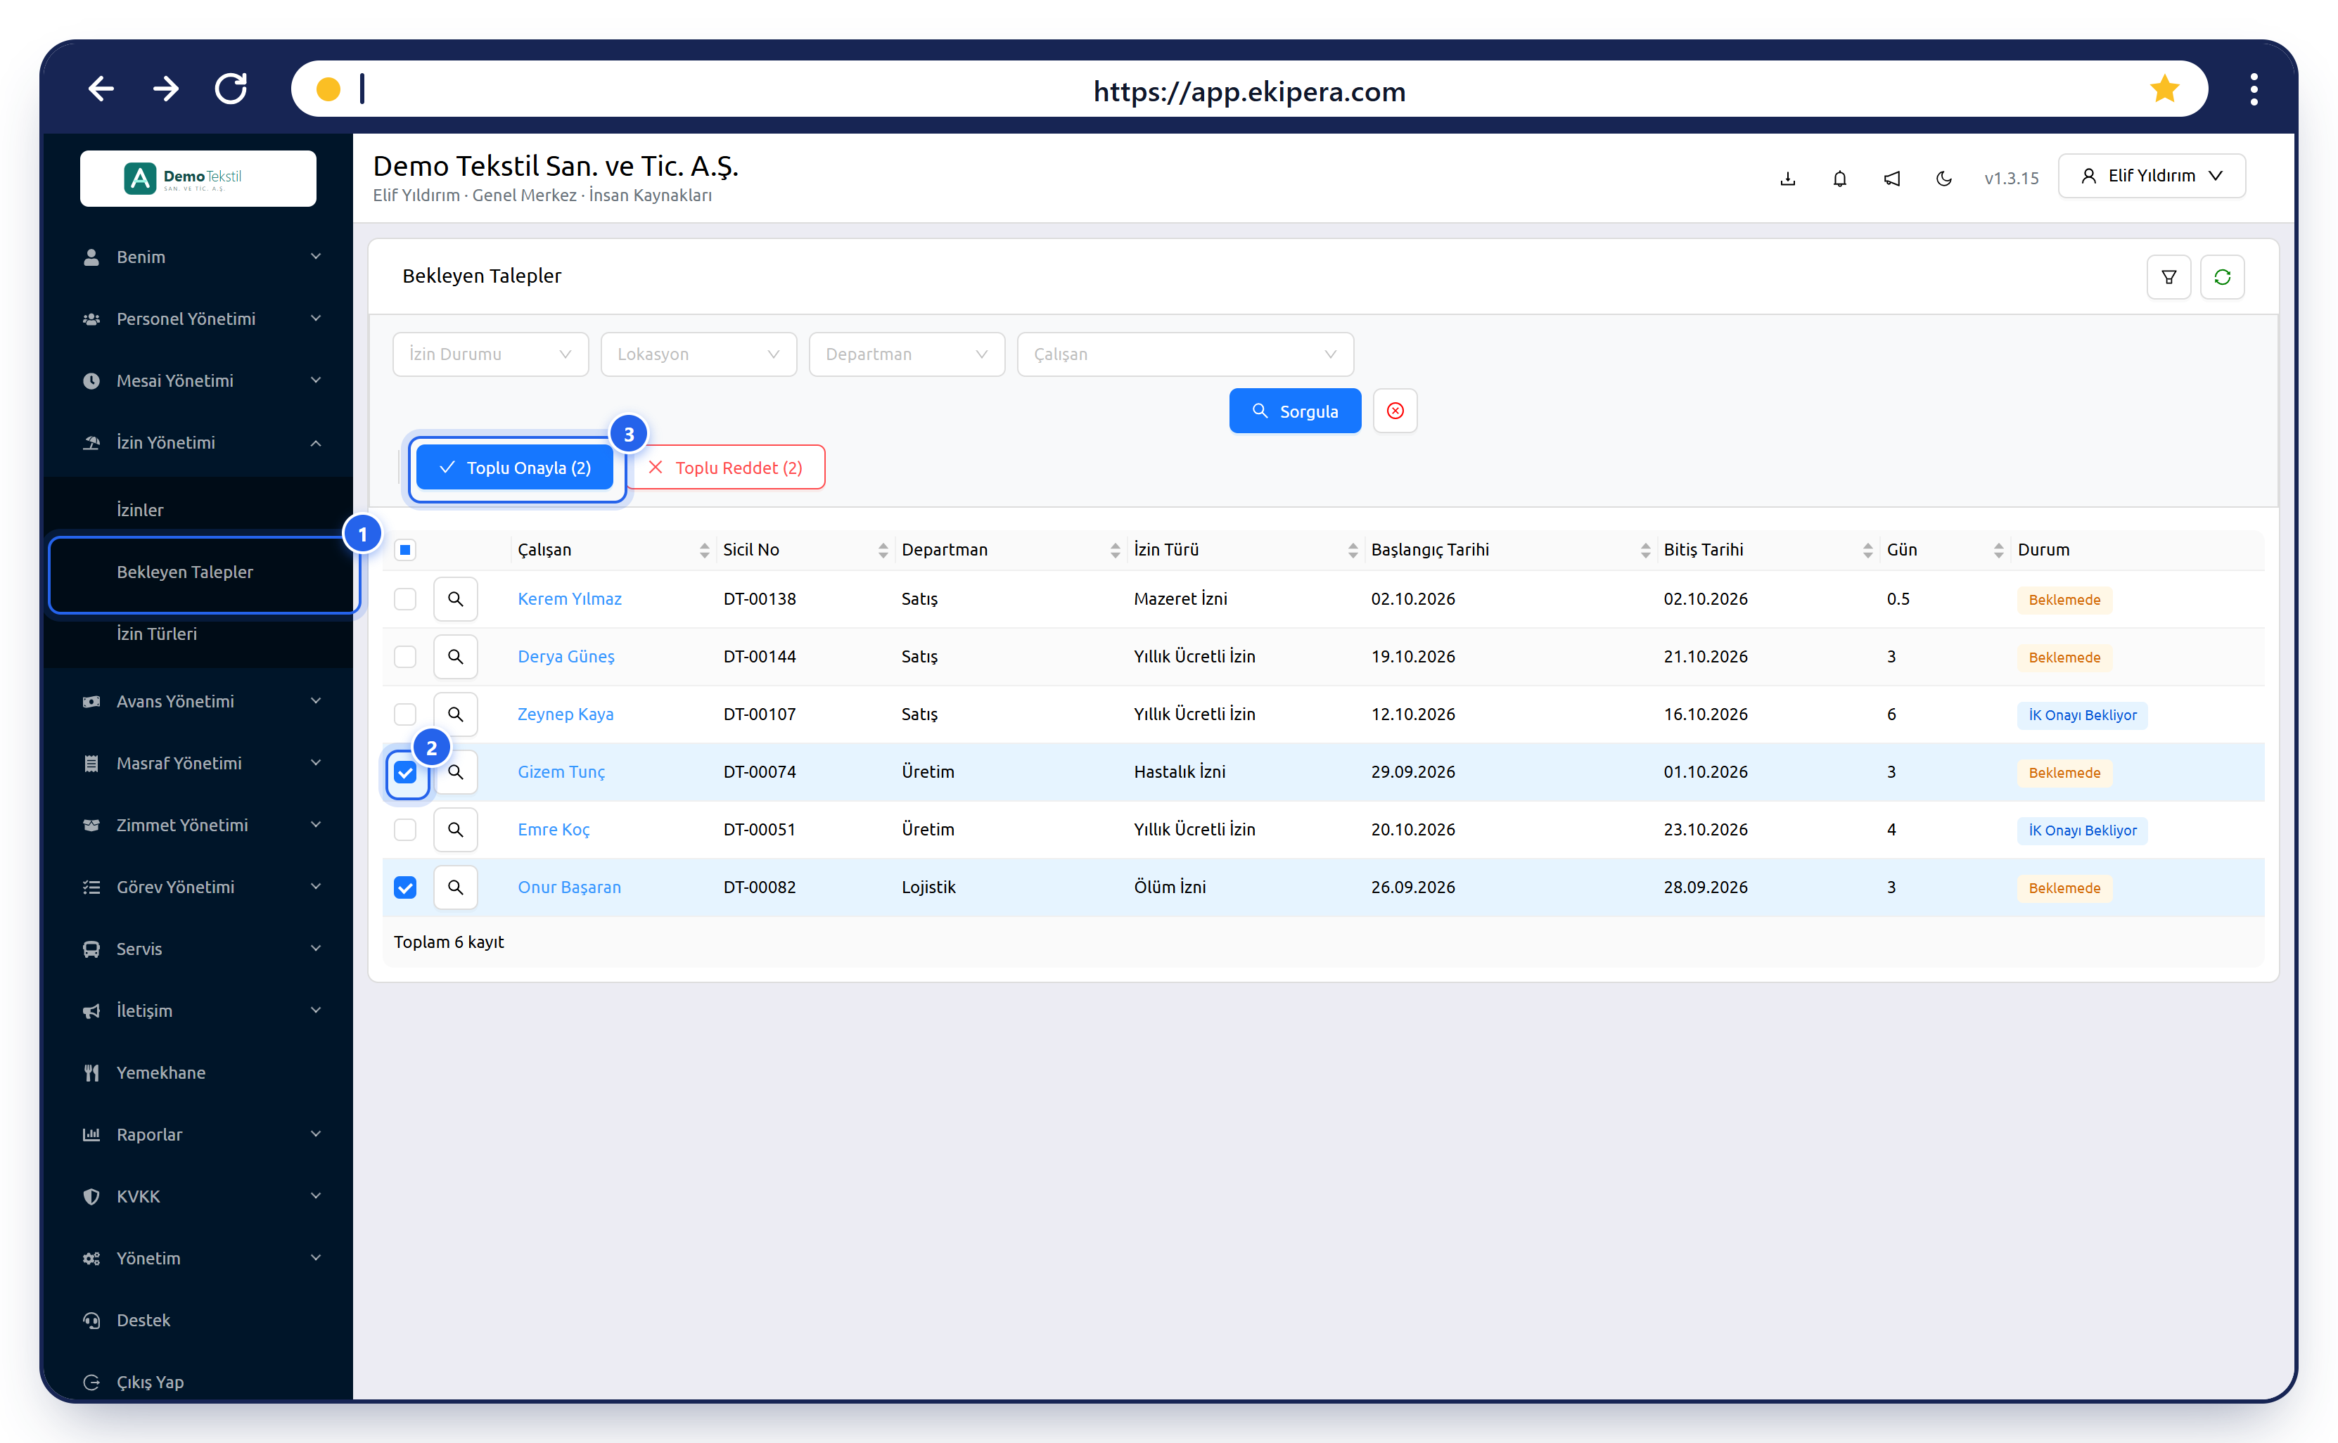The image size is (2338, 1443).
Task: Clear filters with red circle-x icon
Action: click(x=1394, y=411)
